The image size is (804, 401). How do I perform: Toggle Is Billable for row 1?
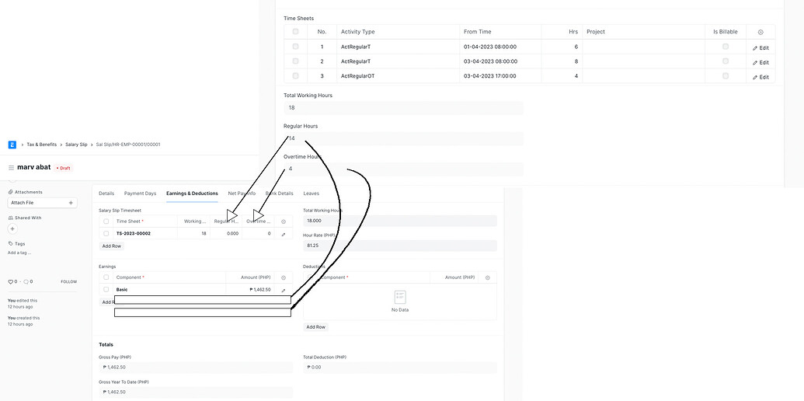coord(725,46)
